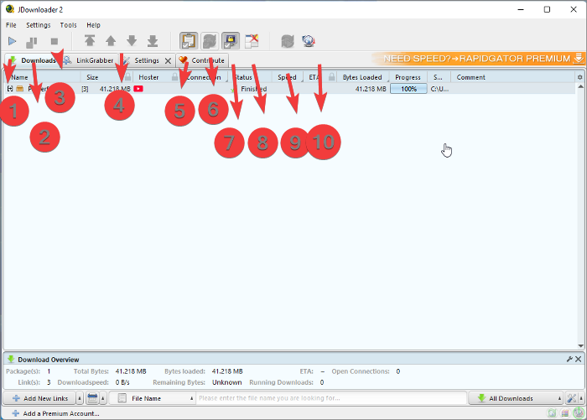
Task: Close the Download Overview panel
Action: coord(579,360)
